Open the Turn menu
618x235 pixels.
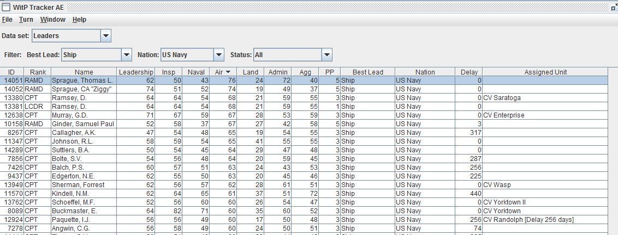[26, 20]
